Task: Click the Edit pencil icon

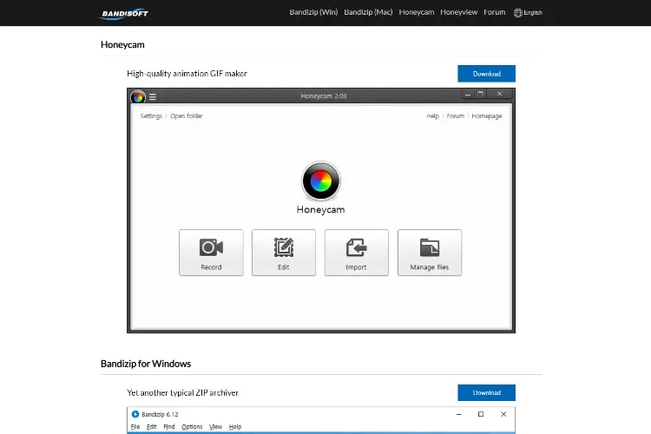Action: 284,247
